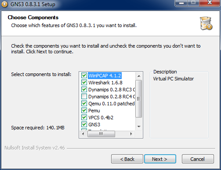Click the installer package box icon
This screenshot has width=221, height=170.
point(206,23)
